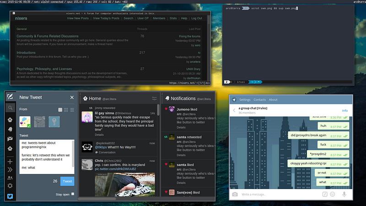Open Messages envelope in TweetDeck sidebar
Screen dimensions: 366x206
click(10, 139)
